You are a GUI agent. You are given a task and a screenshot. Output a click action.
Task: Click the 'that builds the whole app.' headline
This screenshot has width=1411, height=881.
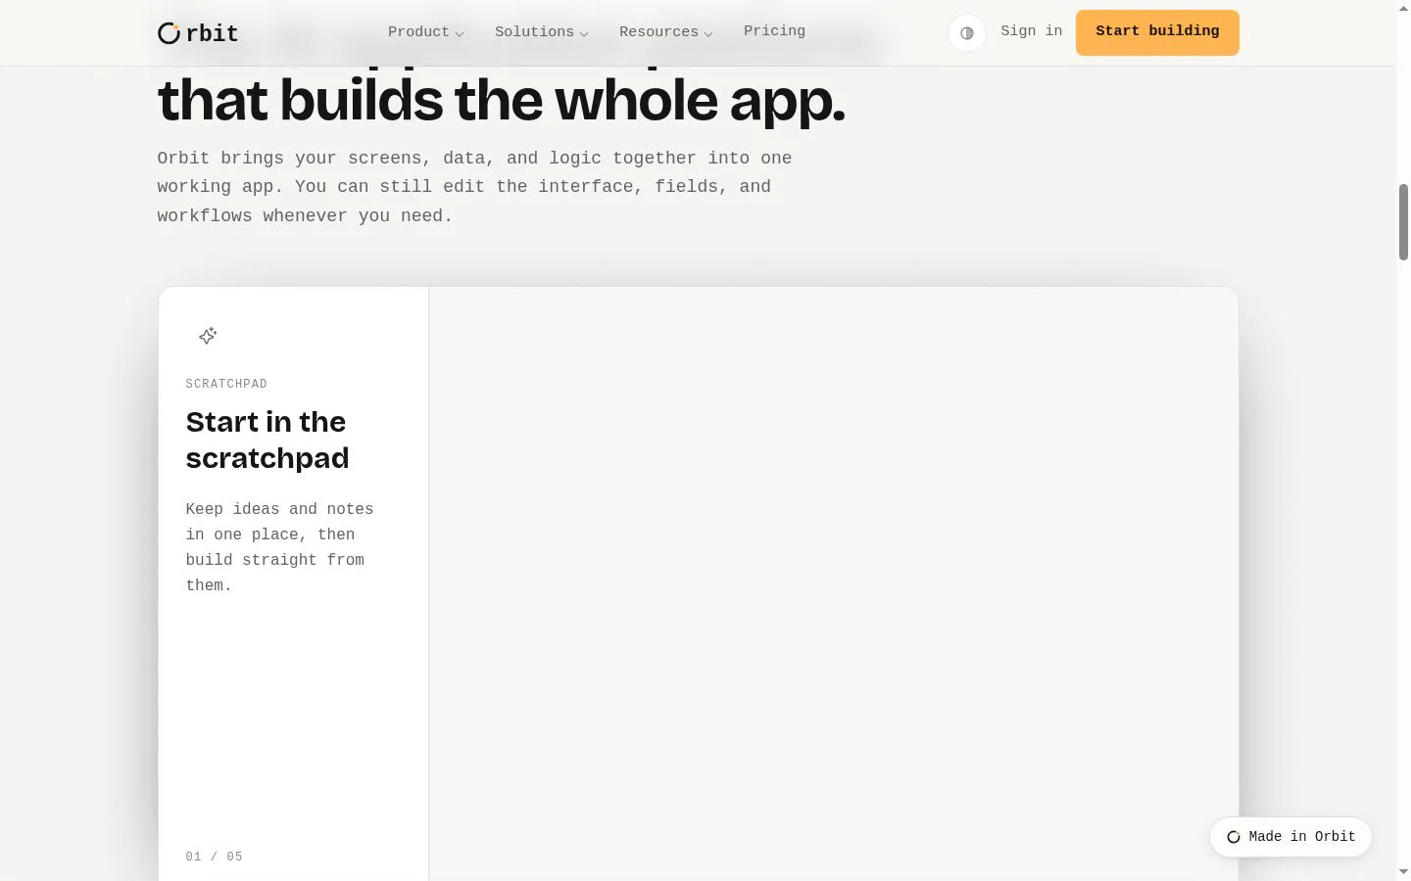501,101
